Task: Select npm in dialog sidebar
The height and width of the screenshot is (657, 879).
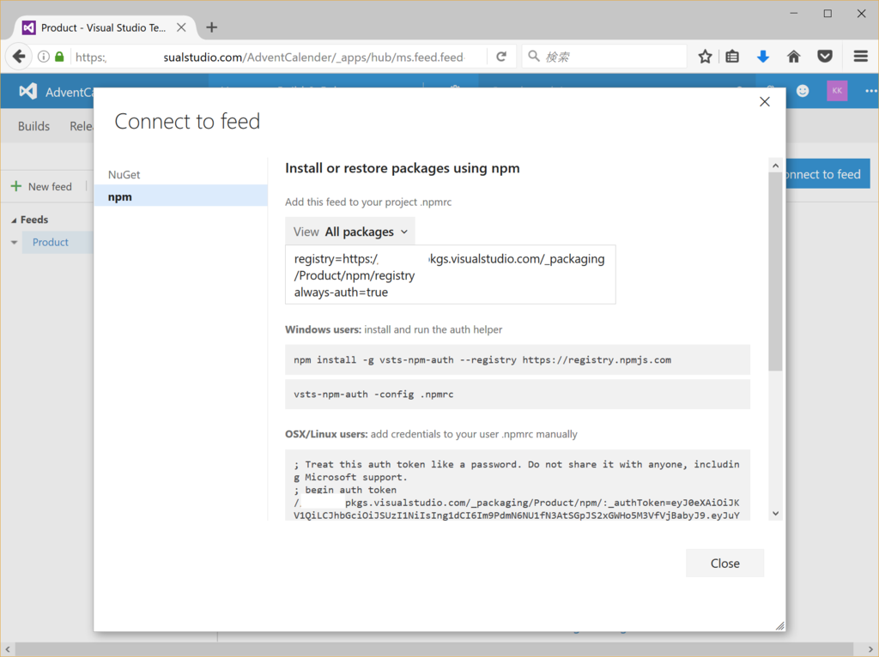Action: 180,196
